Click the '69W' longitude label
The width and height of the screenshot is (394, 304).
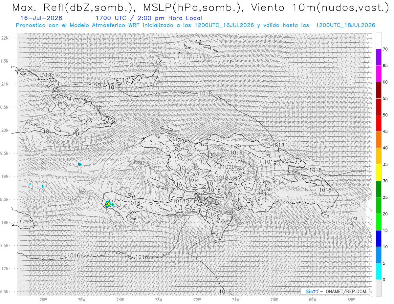point(313,300)
